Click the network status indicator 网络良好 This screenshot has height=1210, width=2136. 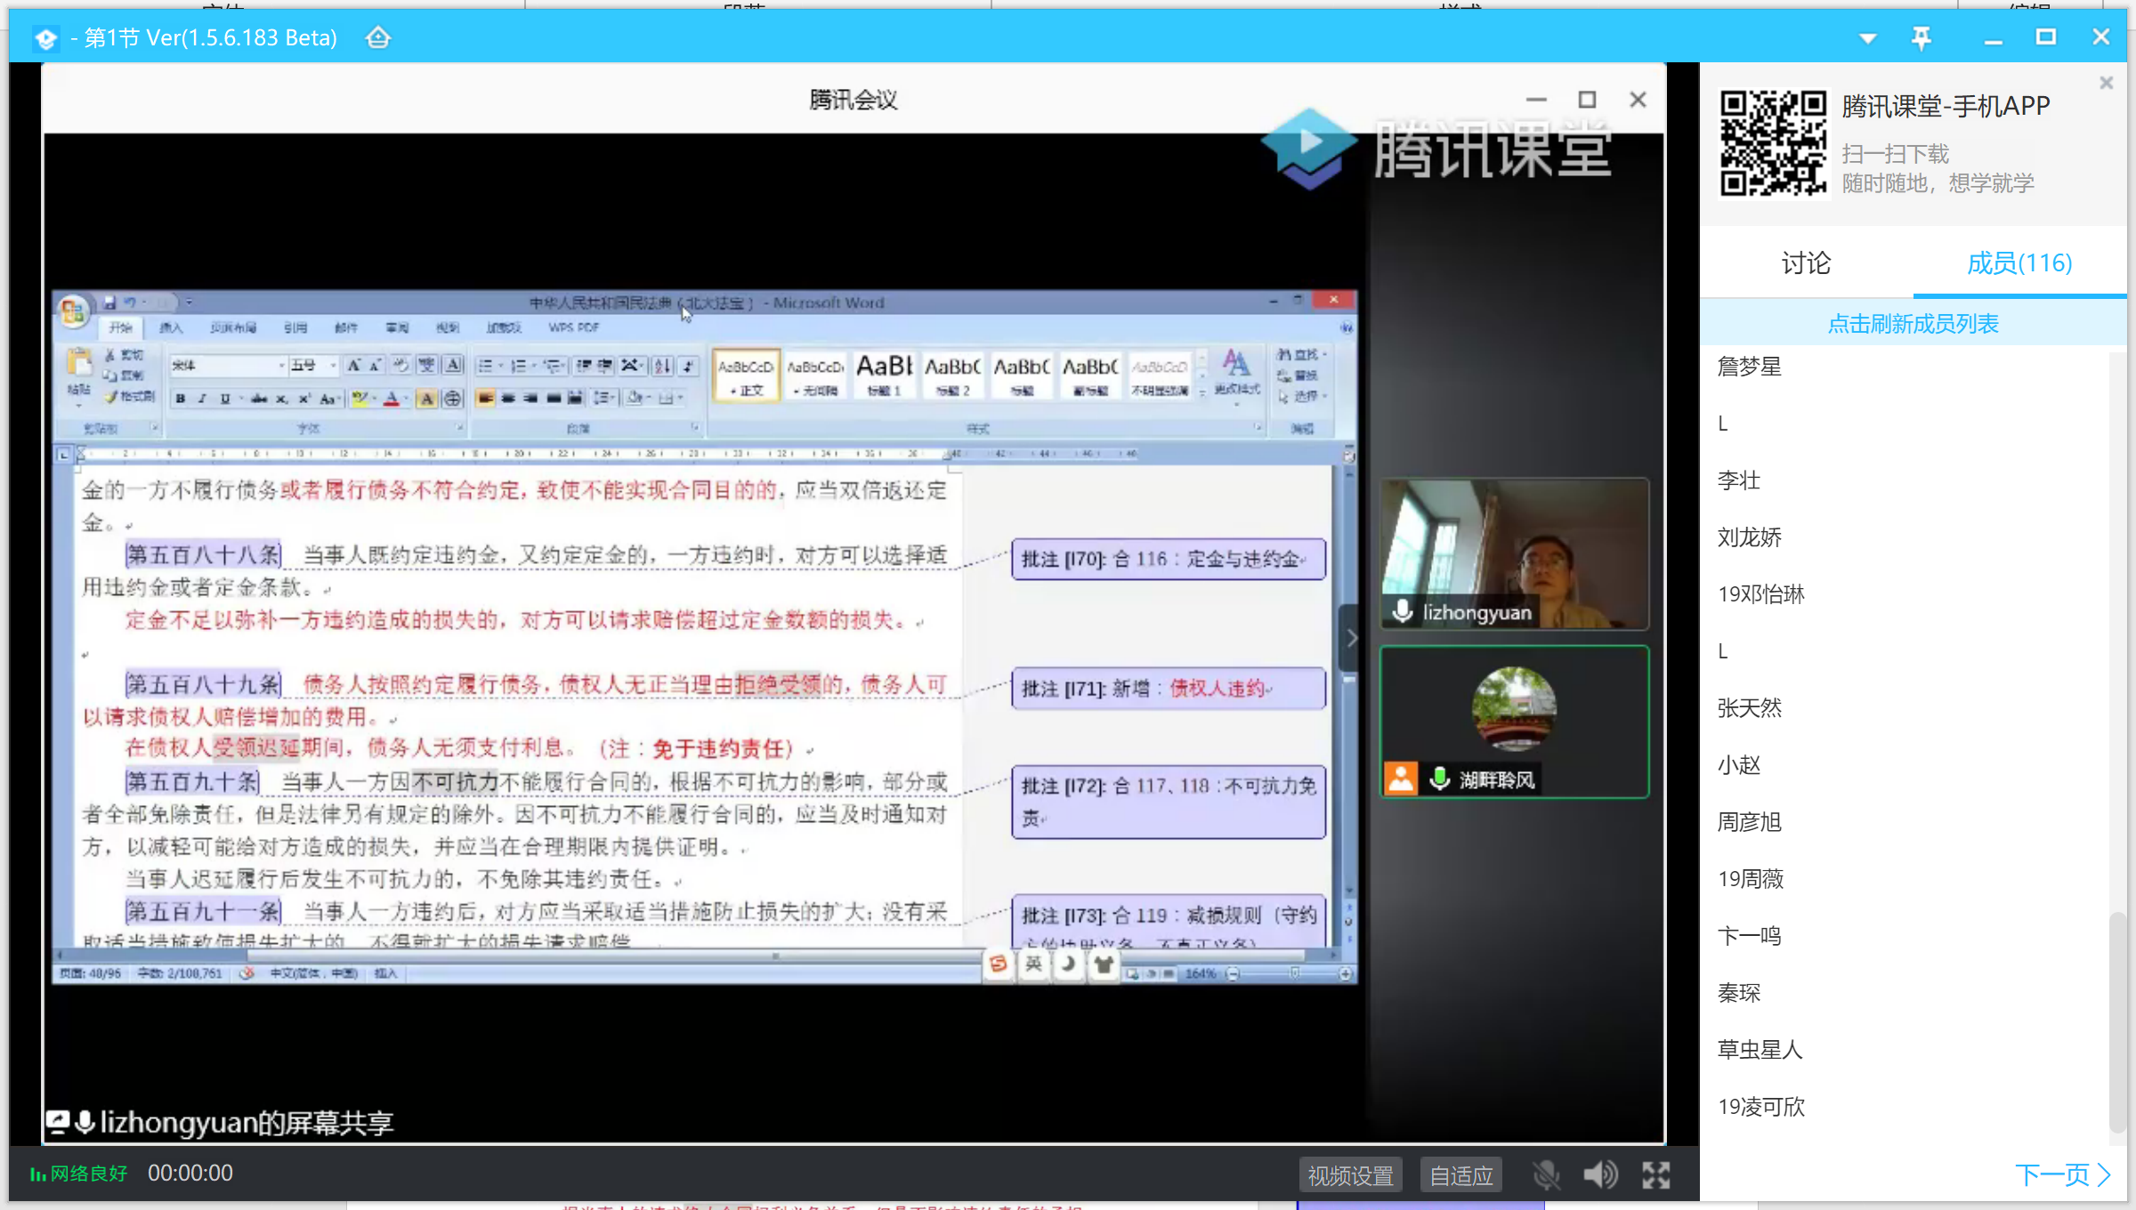pos(78,1174)
